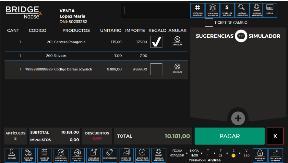Cancel the Codigo barras Joystick item
288x163 pixels.
point(177,69)
